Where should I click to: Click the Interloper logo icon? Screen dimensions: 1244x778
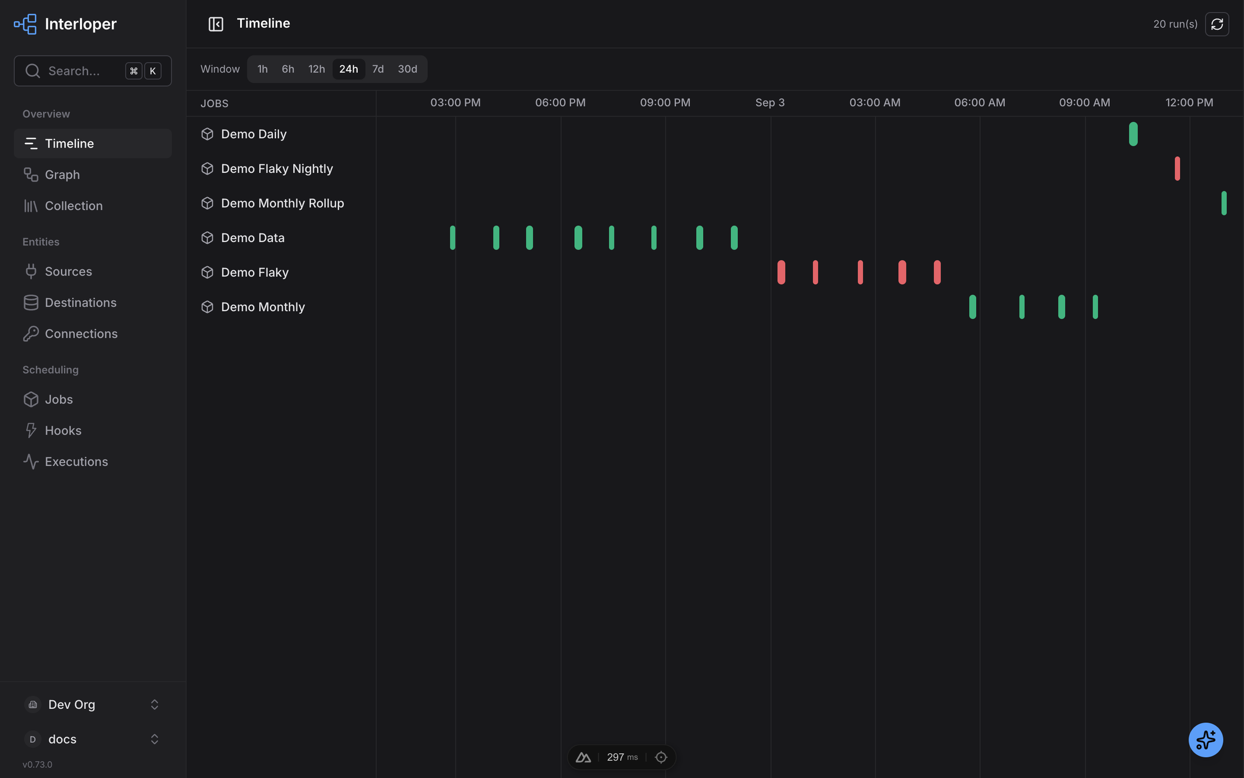point(25,24)
